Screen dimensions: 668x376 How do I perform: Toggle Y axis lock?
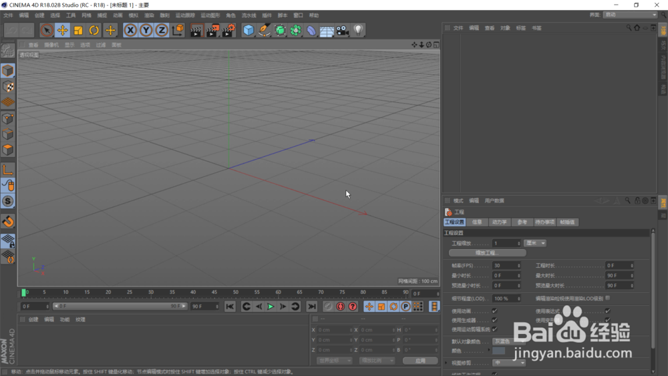coord(146,30)
